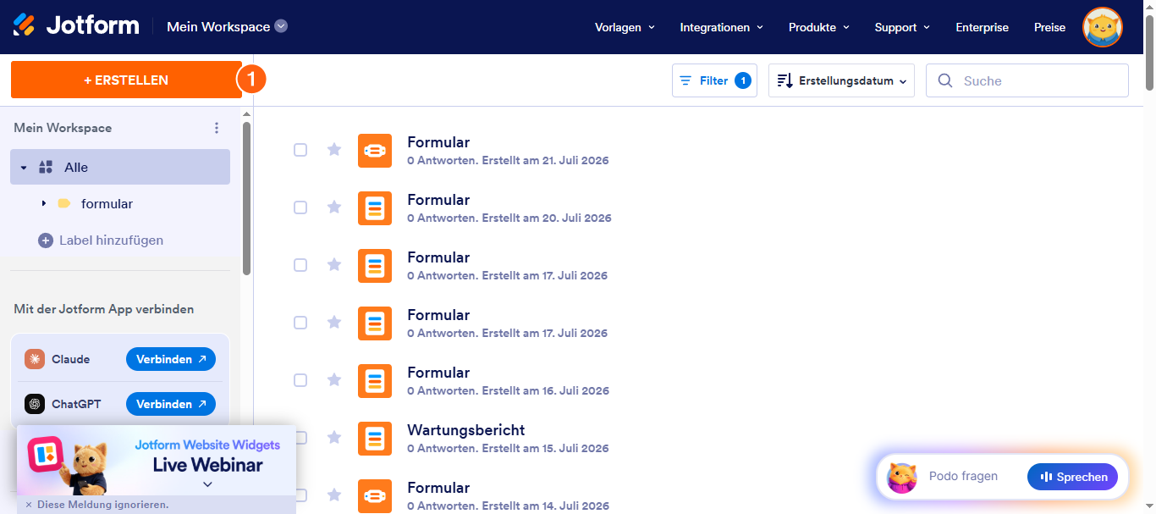The image size is (1156, 514).
Task: Click the Mit der Jotform App verbinden heading
Action: click(x=104, y=309)
